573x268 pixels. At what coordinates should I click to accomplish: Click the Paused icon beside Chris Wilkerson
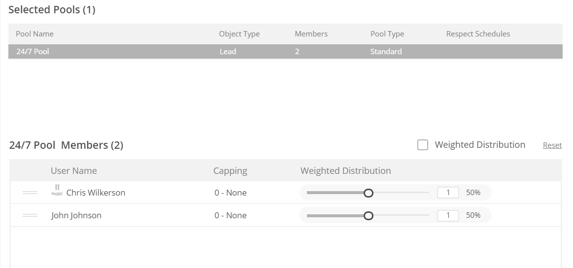[x=57, y=191]
